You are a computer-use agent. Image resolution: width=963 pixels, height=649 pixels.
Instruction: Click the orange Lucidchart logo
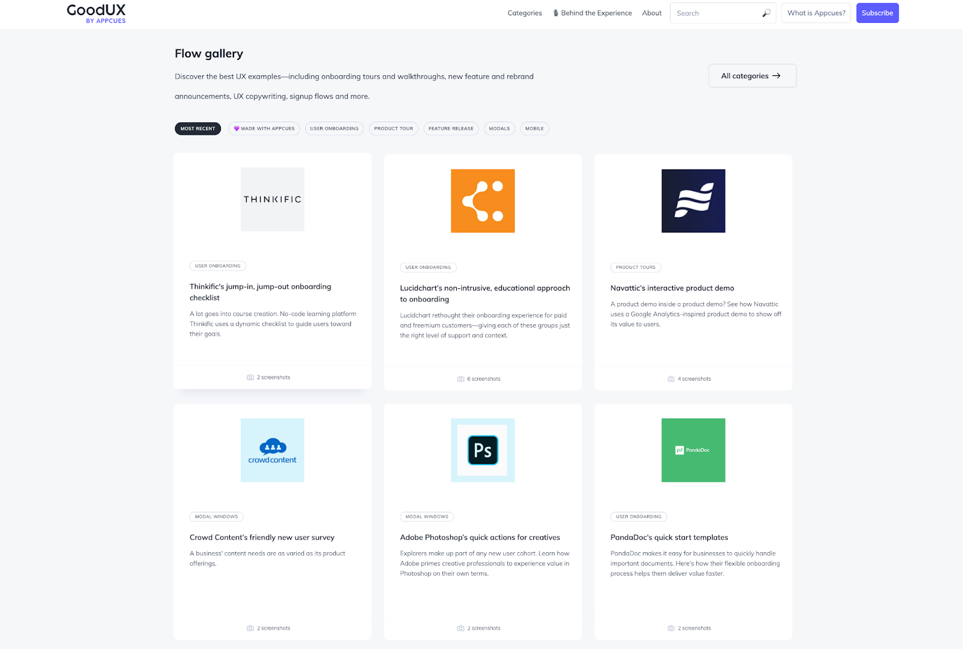click(x=483, y=201)
